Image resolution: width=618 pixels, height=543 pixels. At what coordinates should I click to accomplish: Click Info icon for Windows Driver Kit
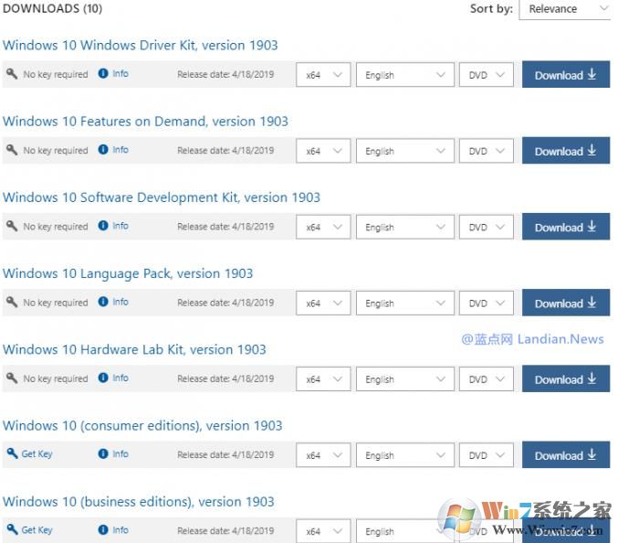pyautogui.click(x=103, y=73)
